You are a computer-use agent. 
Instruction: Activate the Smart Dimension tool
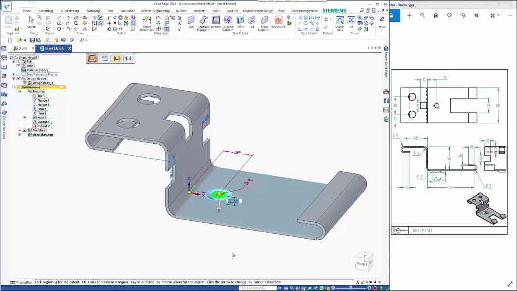[147, 23]
